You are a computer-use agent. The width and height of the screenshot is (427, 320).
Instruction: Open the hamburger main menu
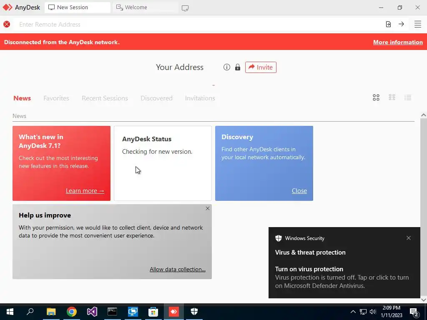418,24
